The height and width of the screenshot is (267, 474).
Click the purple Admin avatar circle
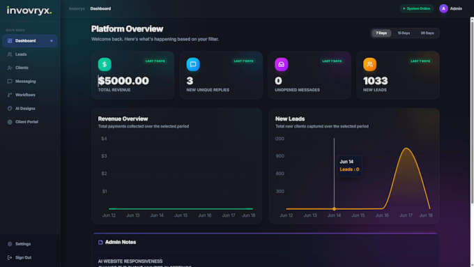(443, 8)
